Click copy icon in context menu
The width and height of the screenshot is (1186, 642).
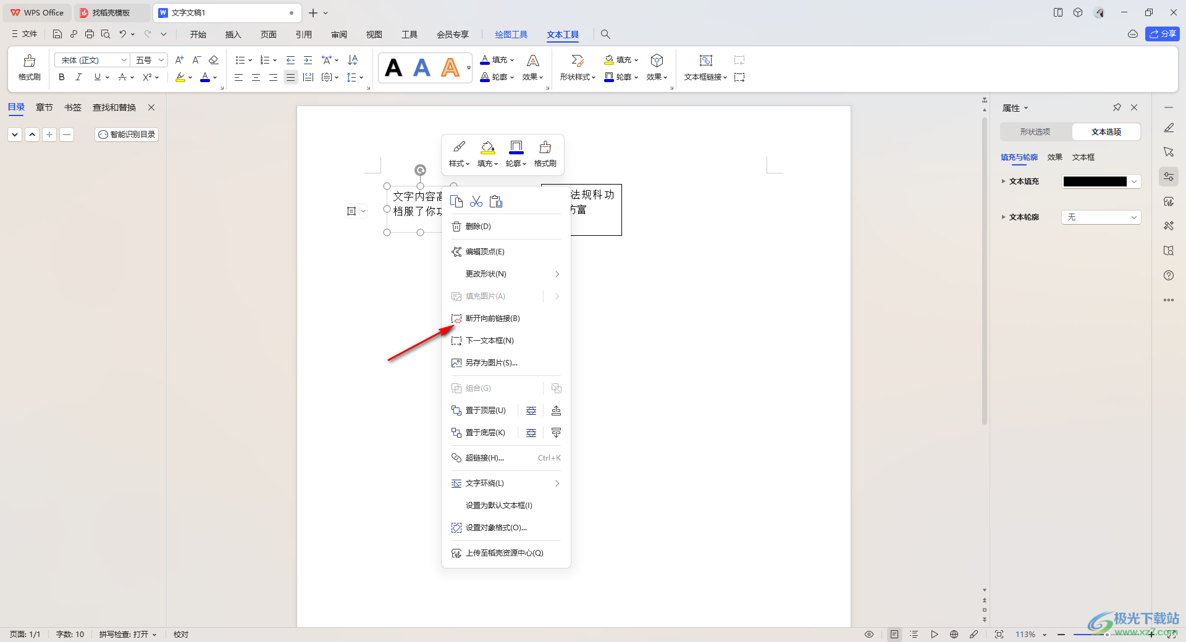tap(456, 201)
